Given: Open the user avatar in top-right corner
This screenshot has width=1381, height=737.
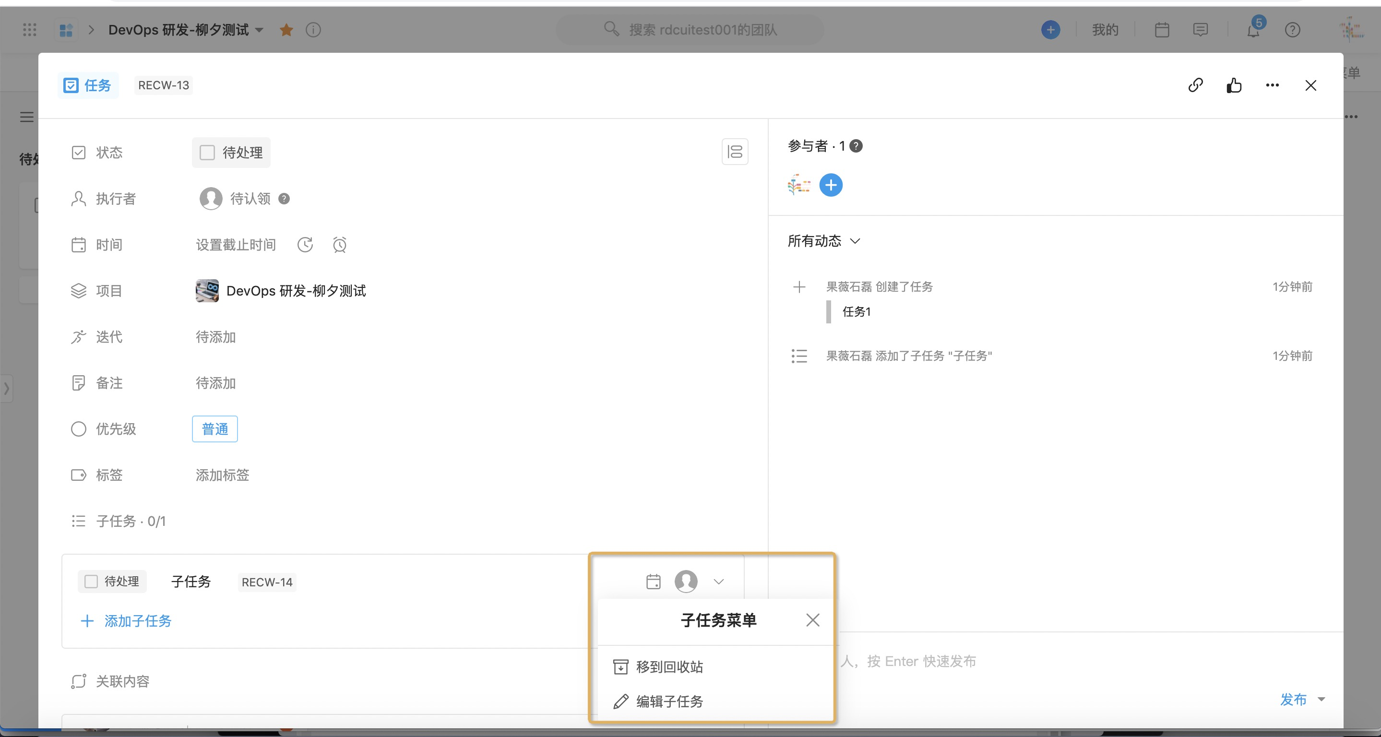Looking at the screenshot, I should point(1351,29).
